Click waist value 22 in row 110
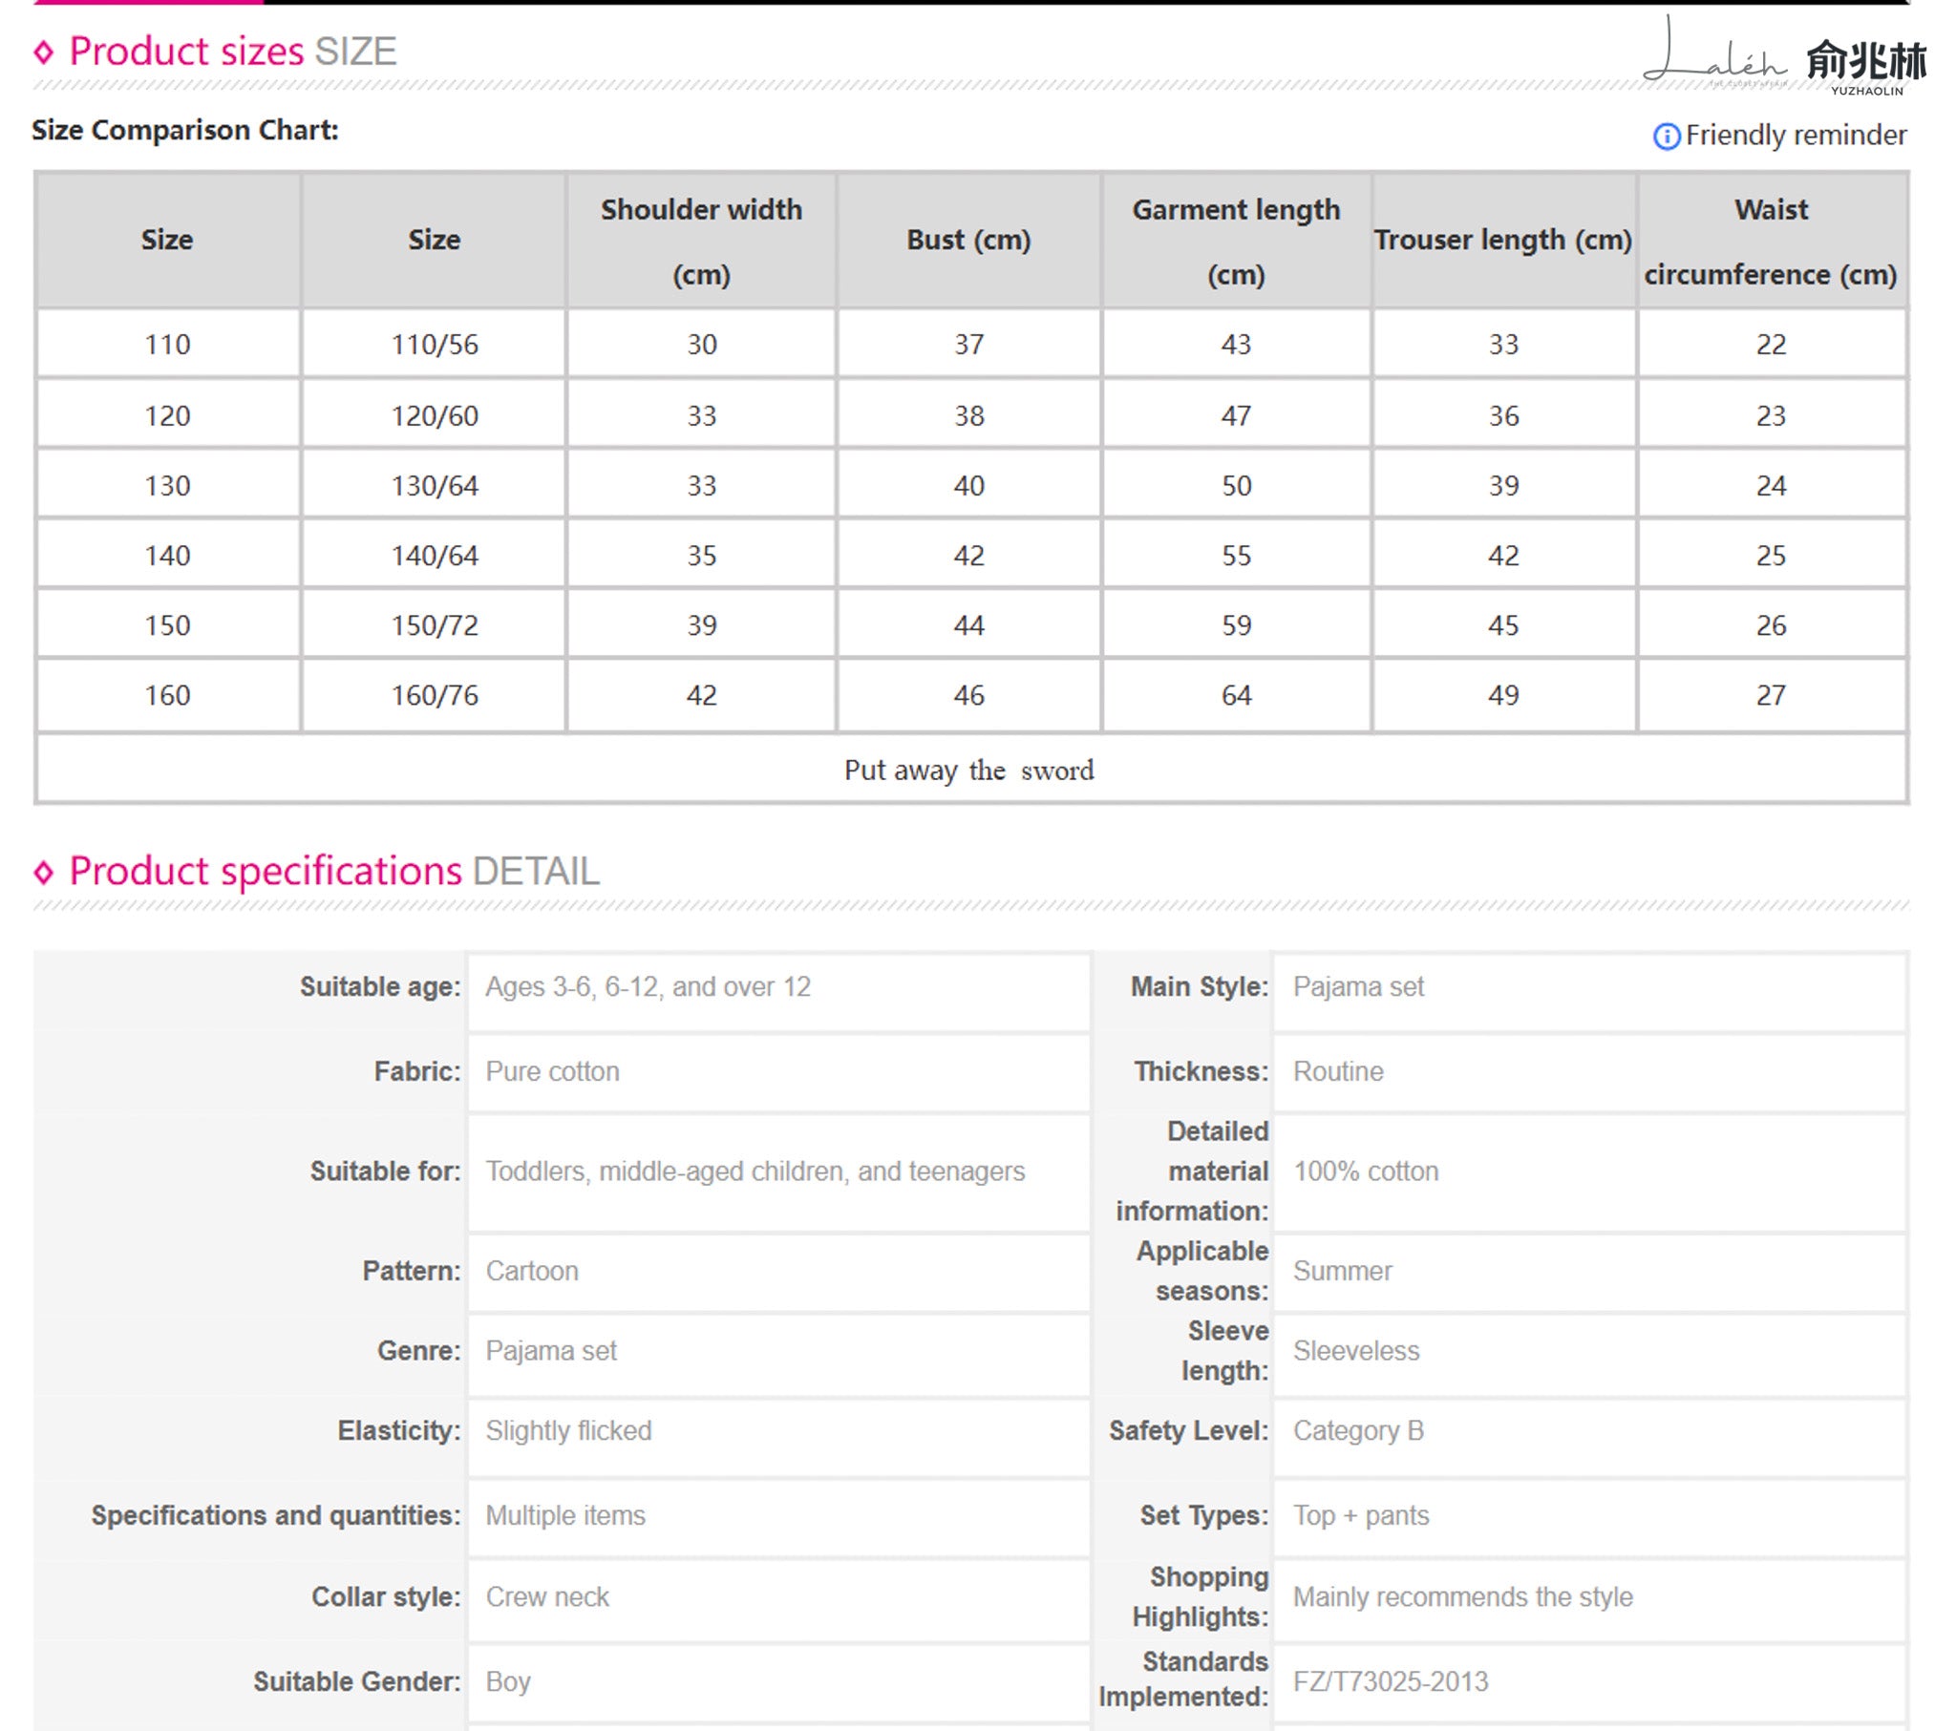This screenshot has width=1956, height=1731. (x=1771, y=345)
